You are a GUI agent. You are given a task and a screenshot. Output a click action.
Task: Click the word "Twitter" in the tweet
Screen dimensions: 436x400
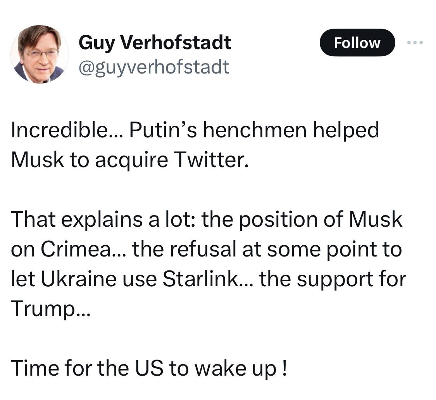[x=211, y=159]
